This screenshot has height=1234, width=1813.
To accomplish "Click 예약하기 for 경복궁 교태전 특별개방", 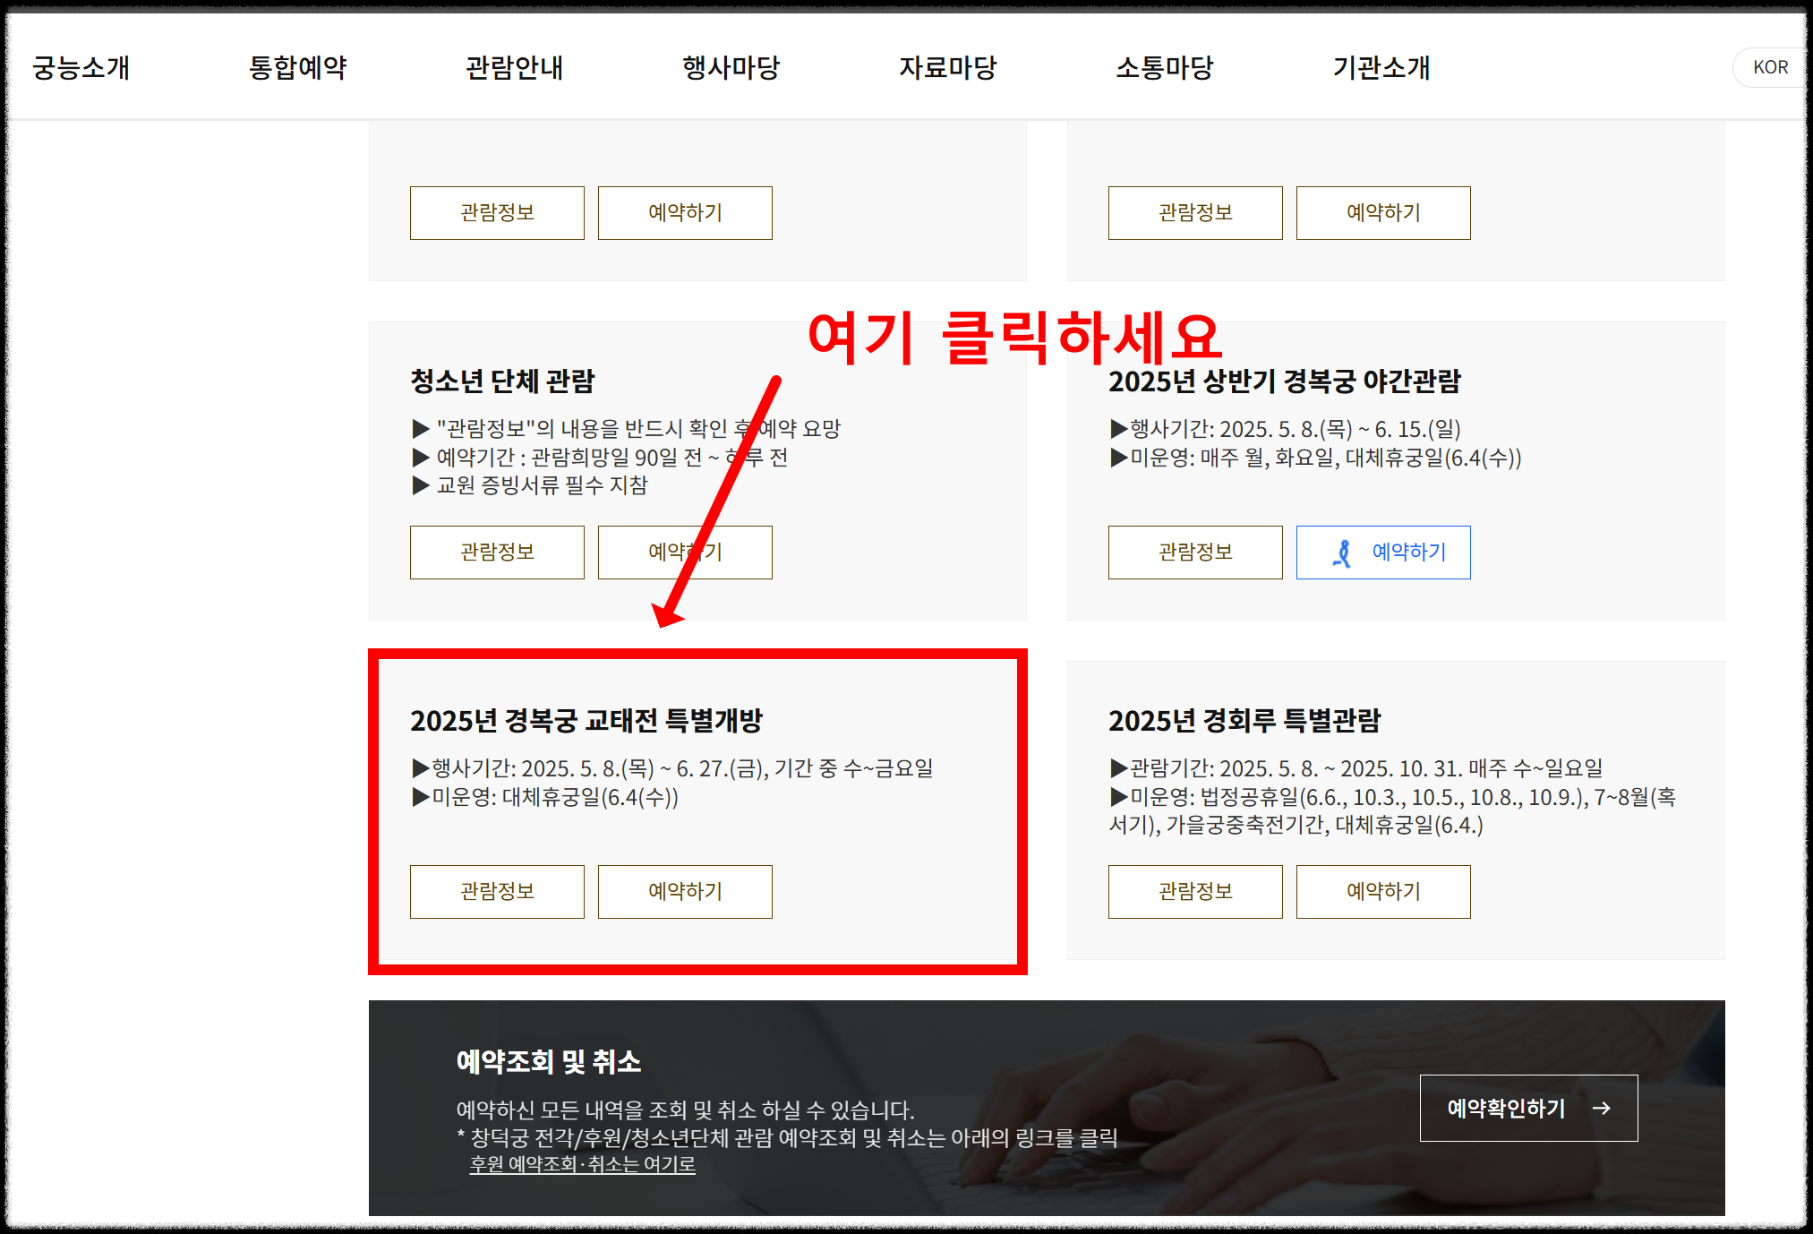I will coord(685,892).
